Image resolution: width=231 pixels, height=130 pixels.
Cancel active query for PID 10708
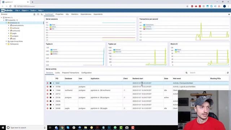click(x=51, y=87)
